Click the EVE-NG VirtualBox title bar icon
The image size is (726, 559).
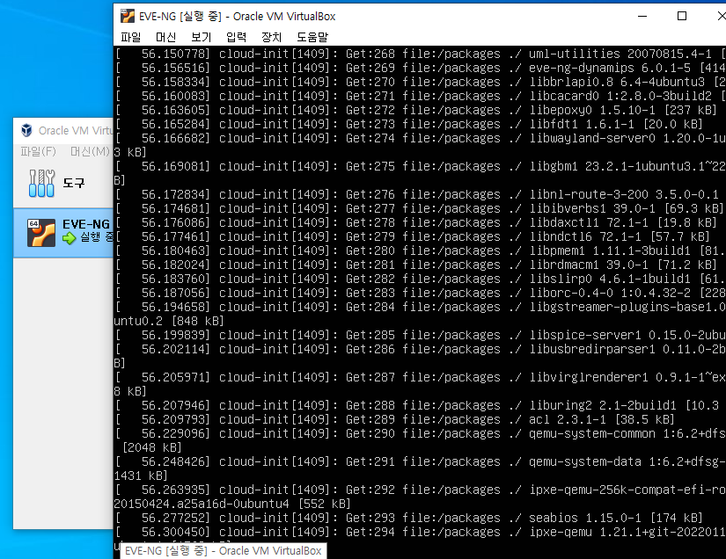(x=128, y=16)
